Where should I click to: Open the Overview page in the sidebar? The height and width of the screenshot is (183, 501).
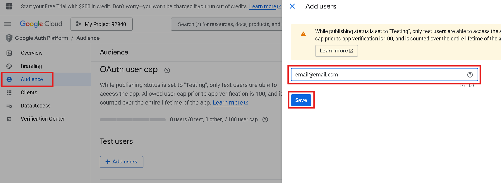coord(32,53)
